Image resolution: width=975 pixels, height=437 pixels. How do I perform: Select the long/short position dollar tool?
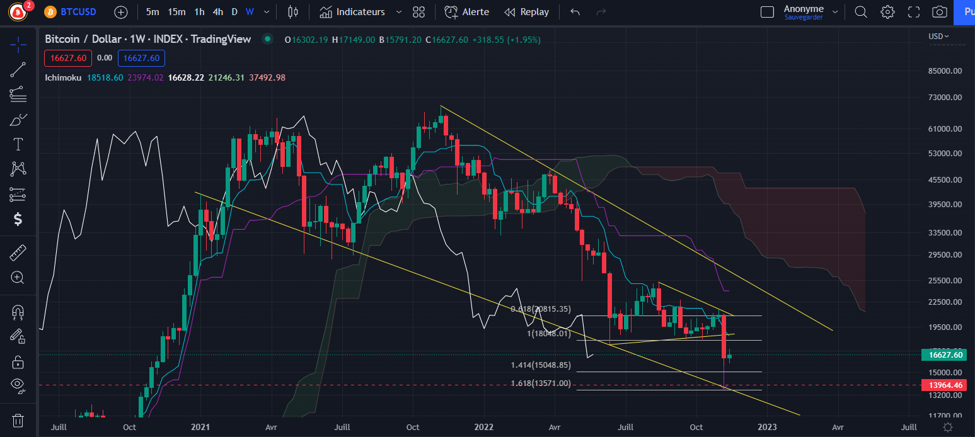[x=18, y=220]
